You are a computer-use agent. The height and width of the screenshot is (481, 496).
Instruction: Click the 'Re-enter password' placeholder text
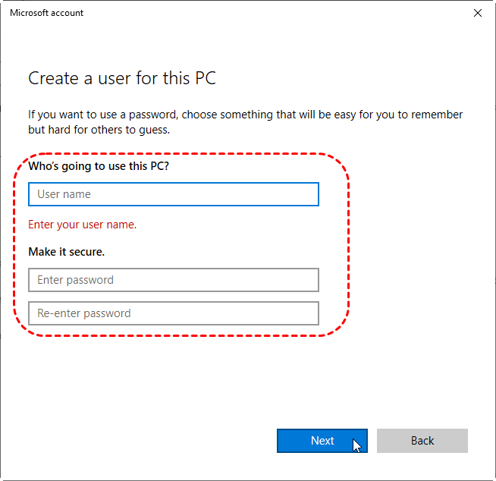coord(83,313)
